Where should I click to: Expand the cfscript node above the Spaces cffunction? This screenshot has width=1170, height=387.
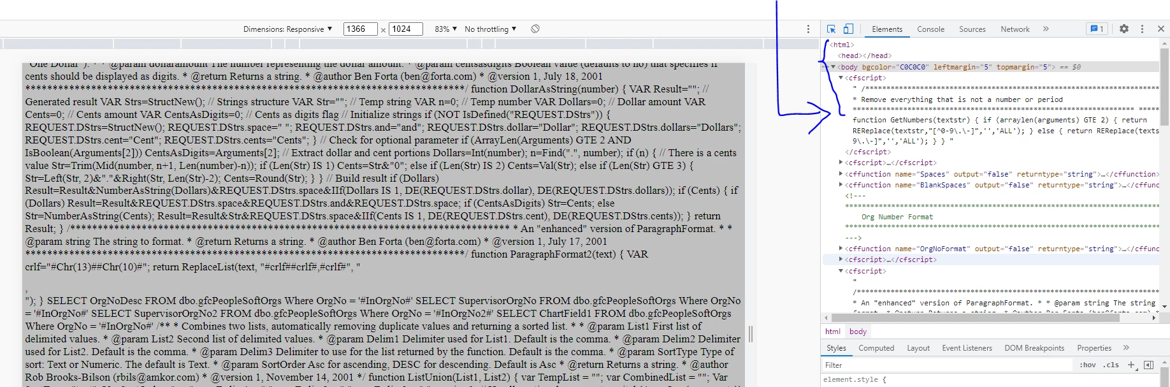841,163
